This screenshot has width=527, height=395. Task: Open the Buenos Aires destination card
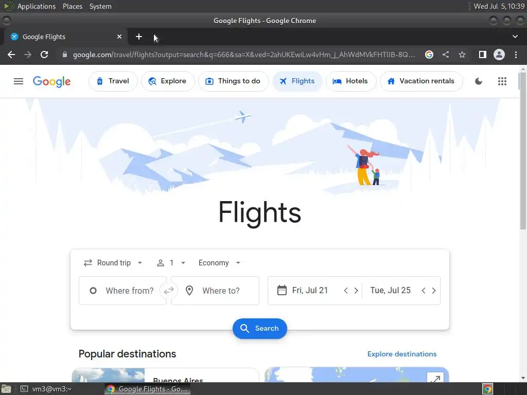click(165, 375)
